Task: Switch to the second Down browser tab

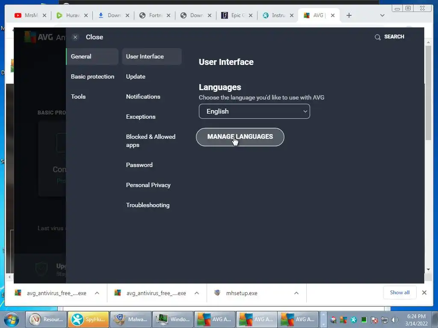Action: tap(192, 15)
